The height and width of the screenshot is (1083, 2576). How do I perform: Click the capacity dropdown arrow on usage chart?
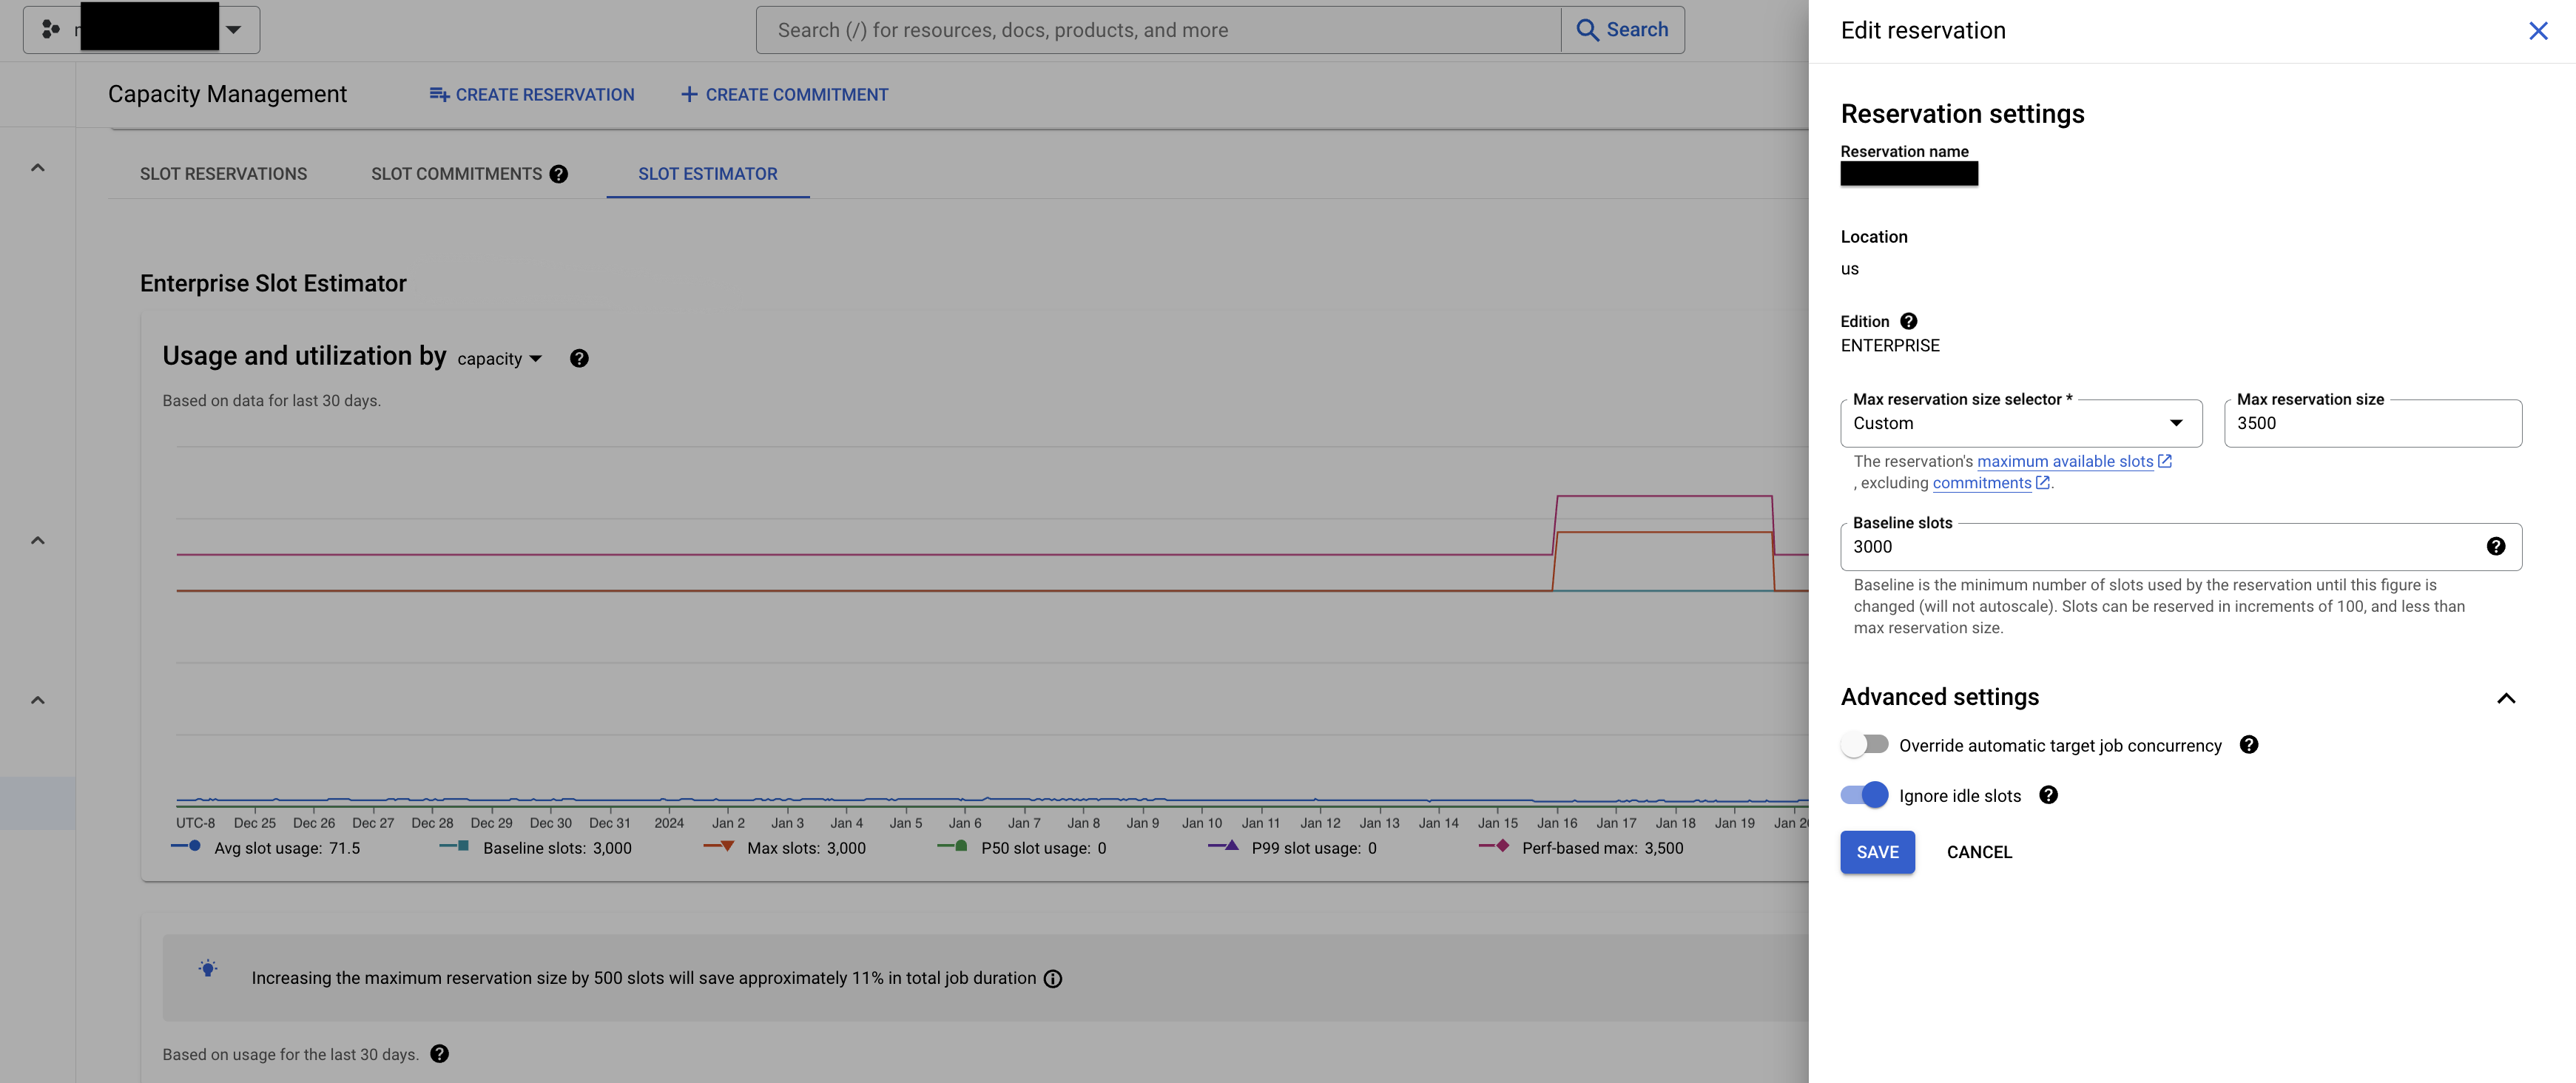pos(537,358)
